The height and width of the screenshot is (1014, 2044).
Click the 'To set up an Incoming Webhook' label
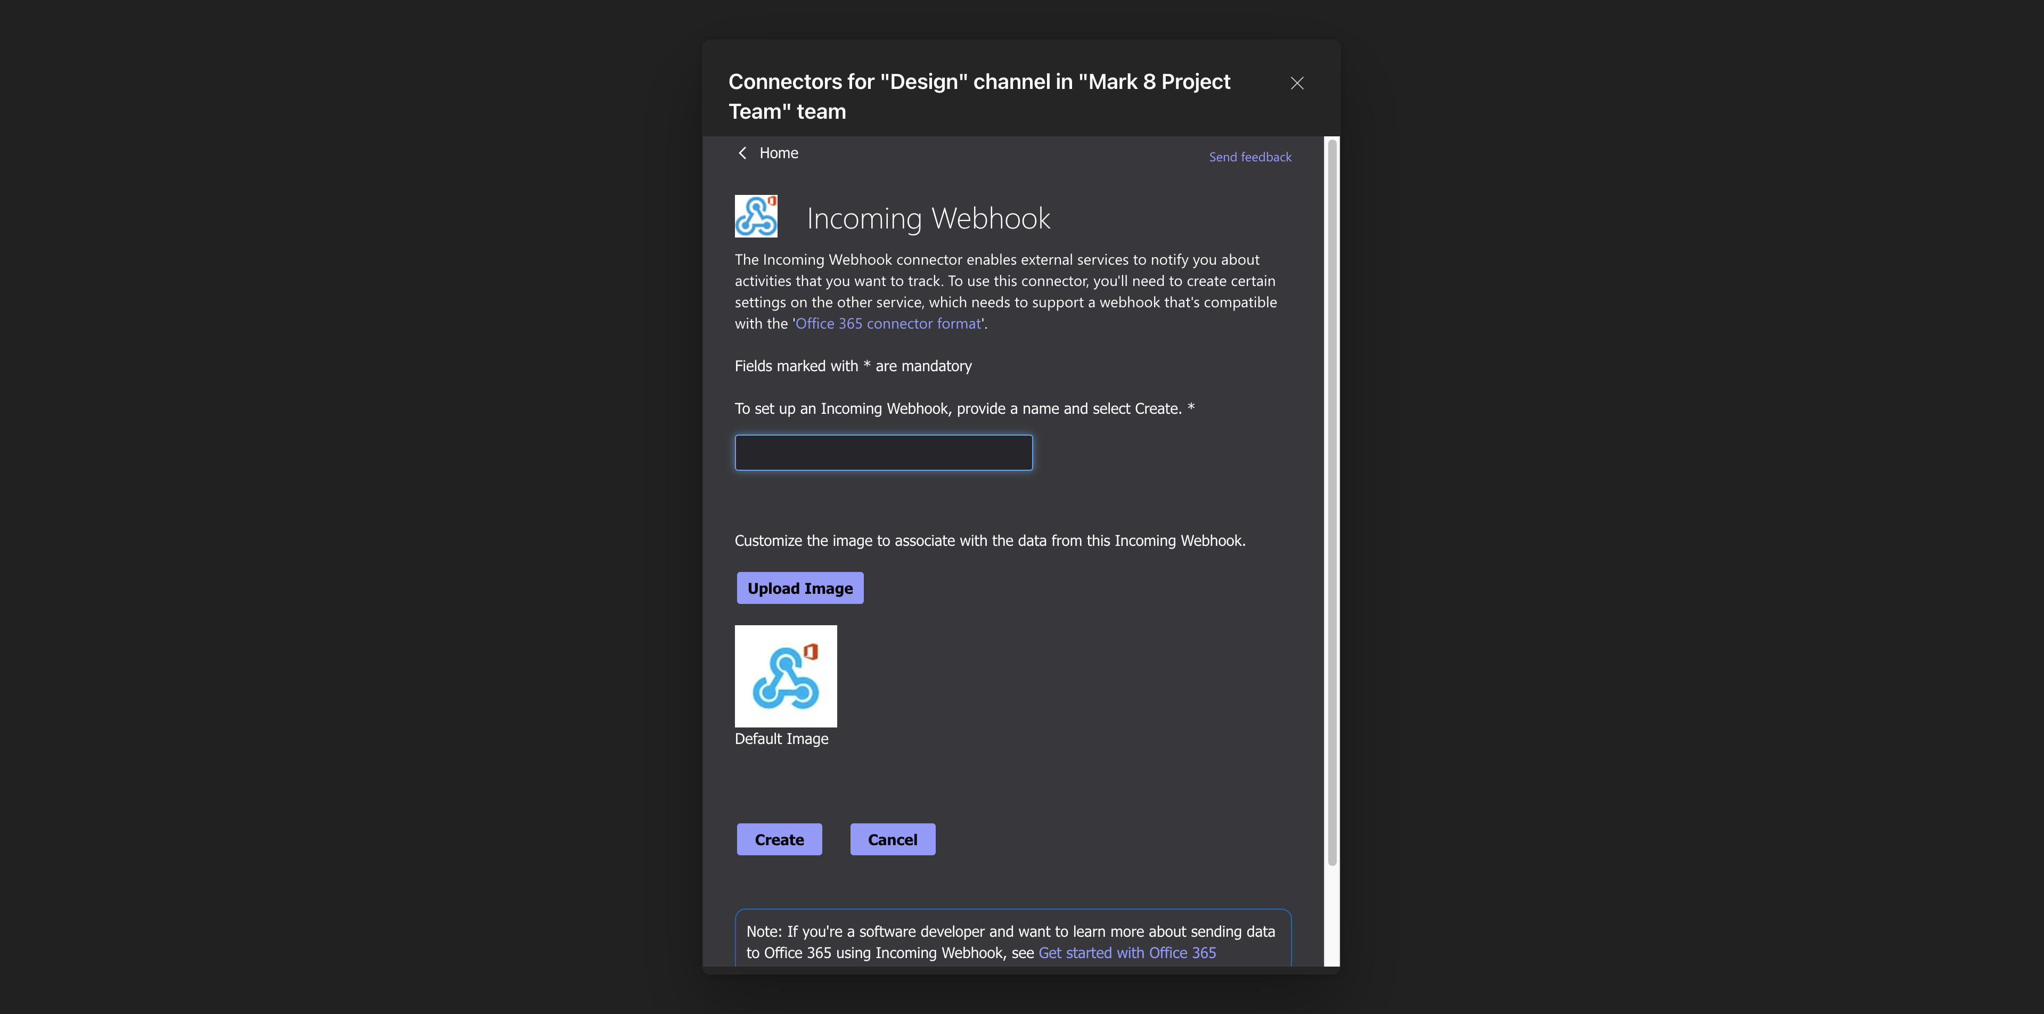[964, 408]
